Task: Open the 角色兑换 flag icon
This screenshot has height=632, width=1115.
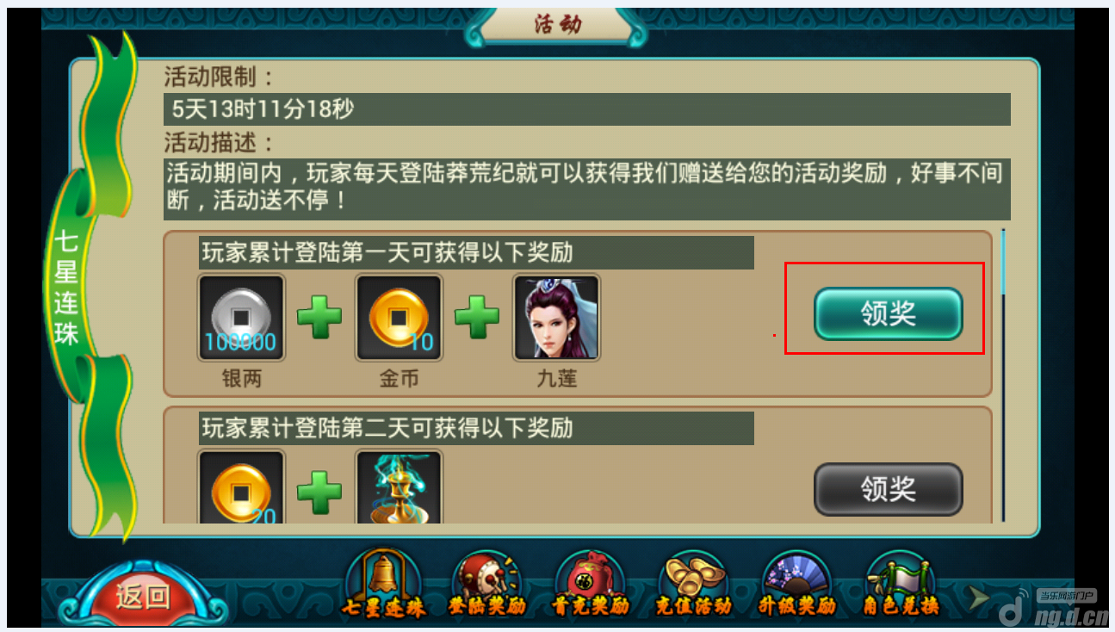Action: pyautogui.click(x=901, y=585)
